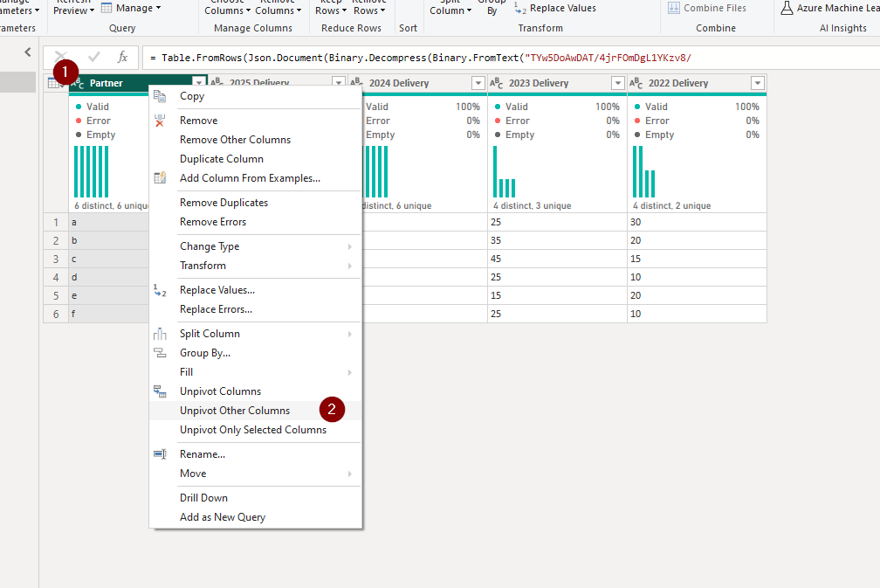The height and width of the screenshot is (588, 880).
Task: Click the 2023 Delivery column type icon
Action: [x=496, y=83]
